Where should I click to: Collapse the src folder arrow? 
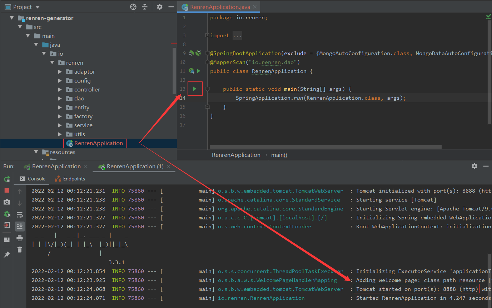point(20,27)
